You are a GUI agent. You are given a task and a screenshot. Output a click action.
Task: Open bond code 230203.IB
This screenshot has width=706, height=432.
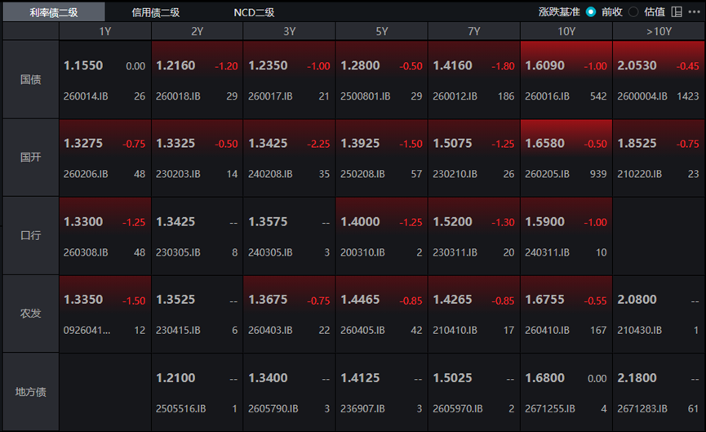(x=178, y=174)
